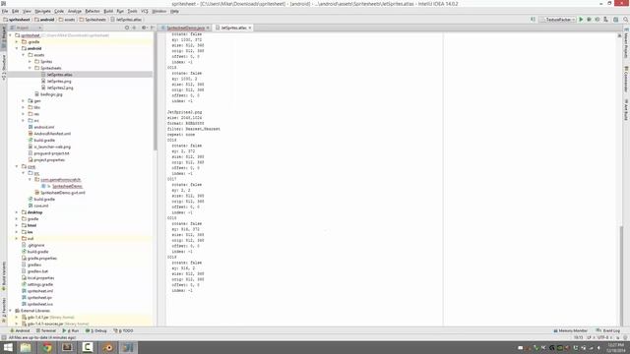Open the Debug tool window

pos(96,330)
